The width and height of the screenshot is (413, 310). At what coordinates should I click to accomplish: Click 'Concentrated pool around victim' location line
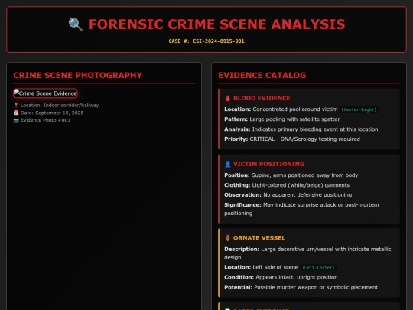point(281,109)
